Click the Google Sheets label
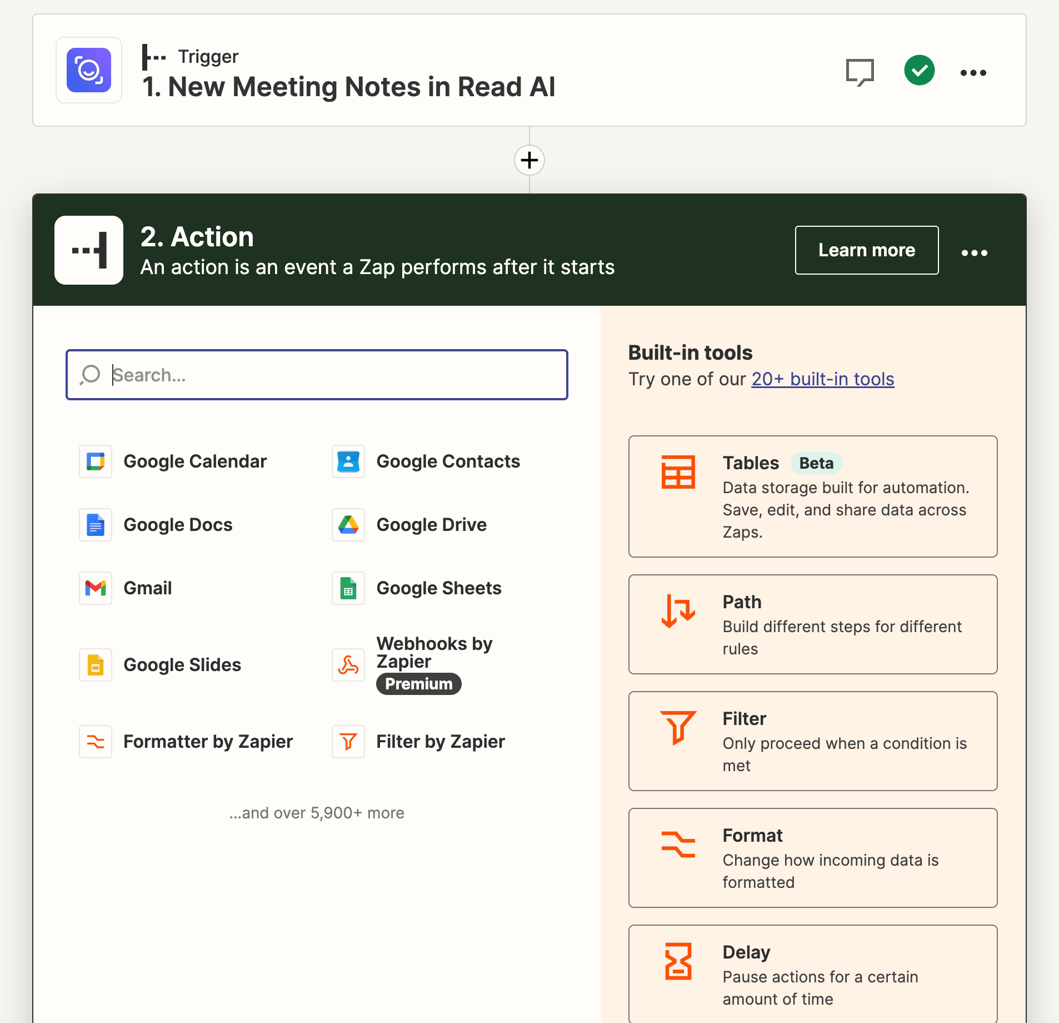The height and width of the screenshot is (1023, 1059). [x=439, y=588]
